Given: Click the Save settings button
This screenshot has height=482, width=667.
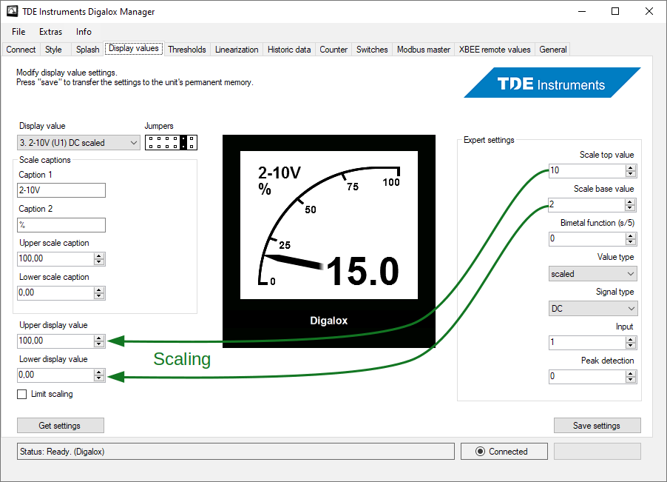Looking at the screenshot, I should 597,426.
